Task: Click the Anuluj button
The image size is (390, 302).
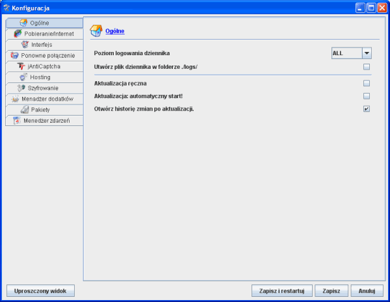Action: pyautogui.click(x=367, y=290)
